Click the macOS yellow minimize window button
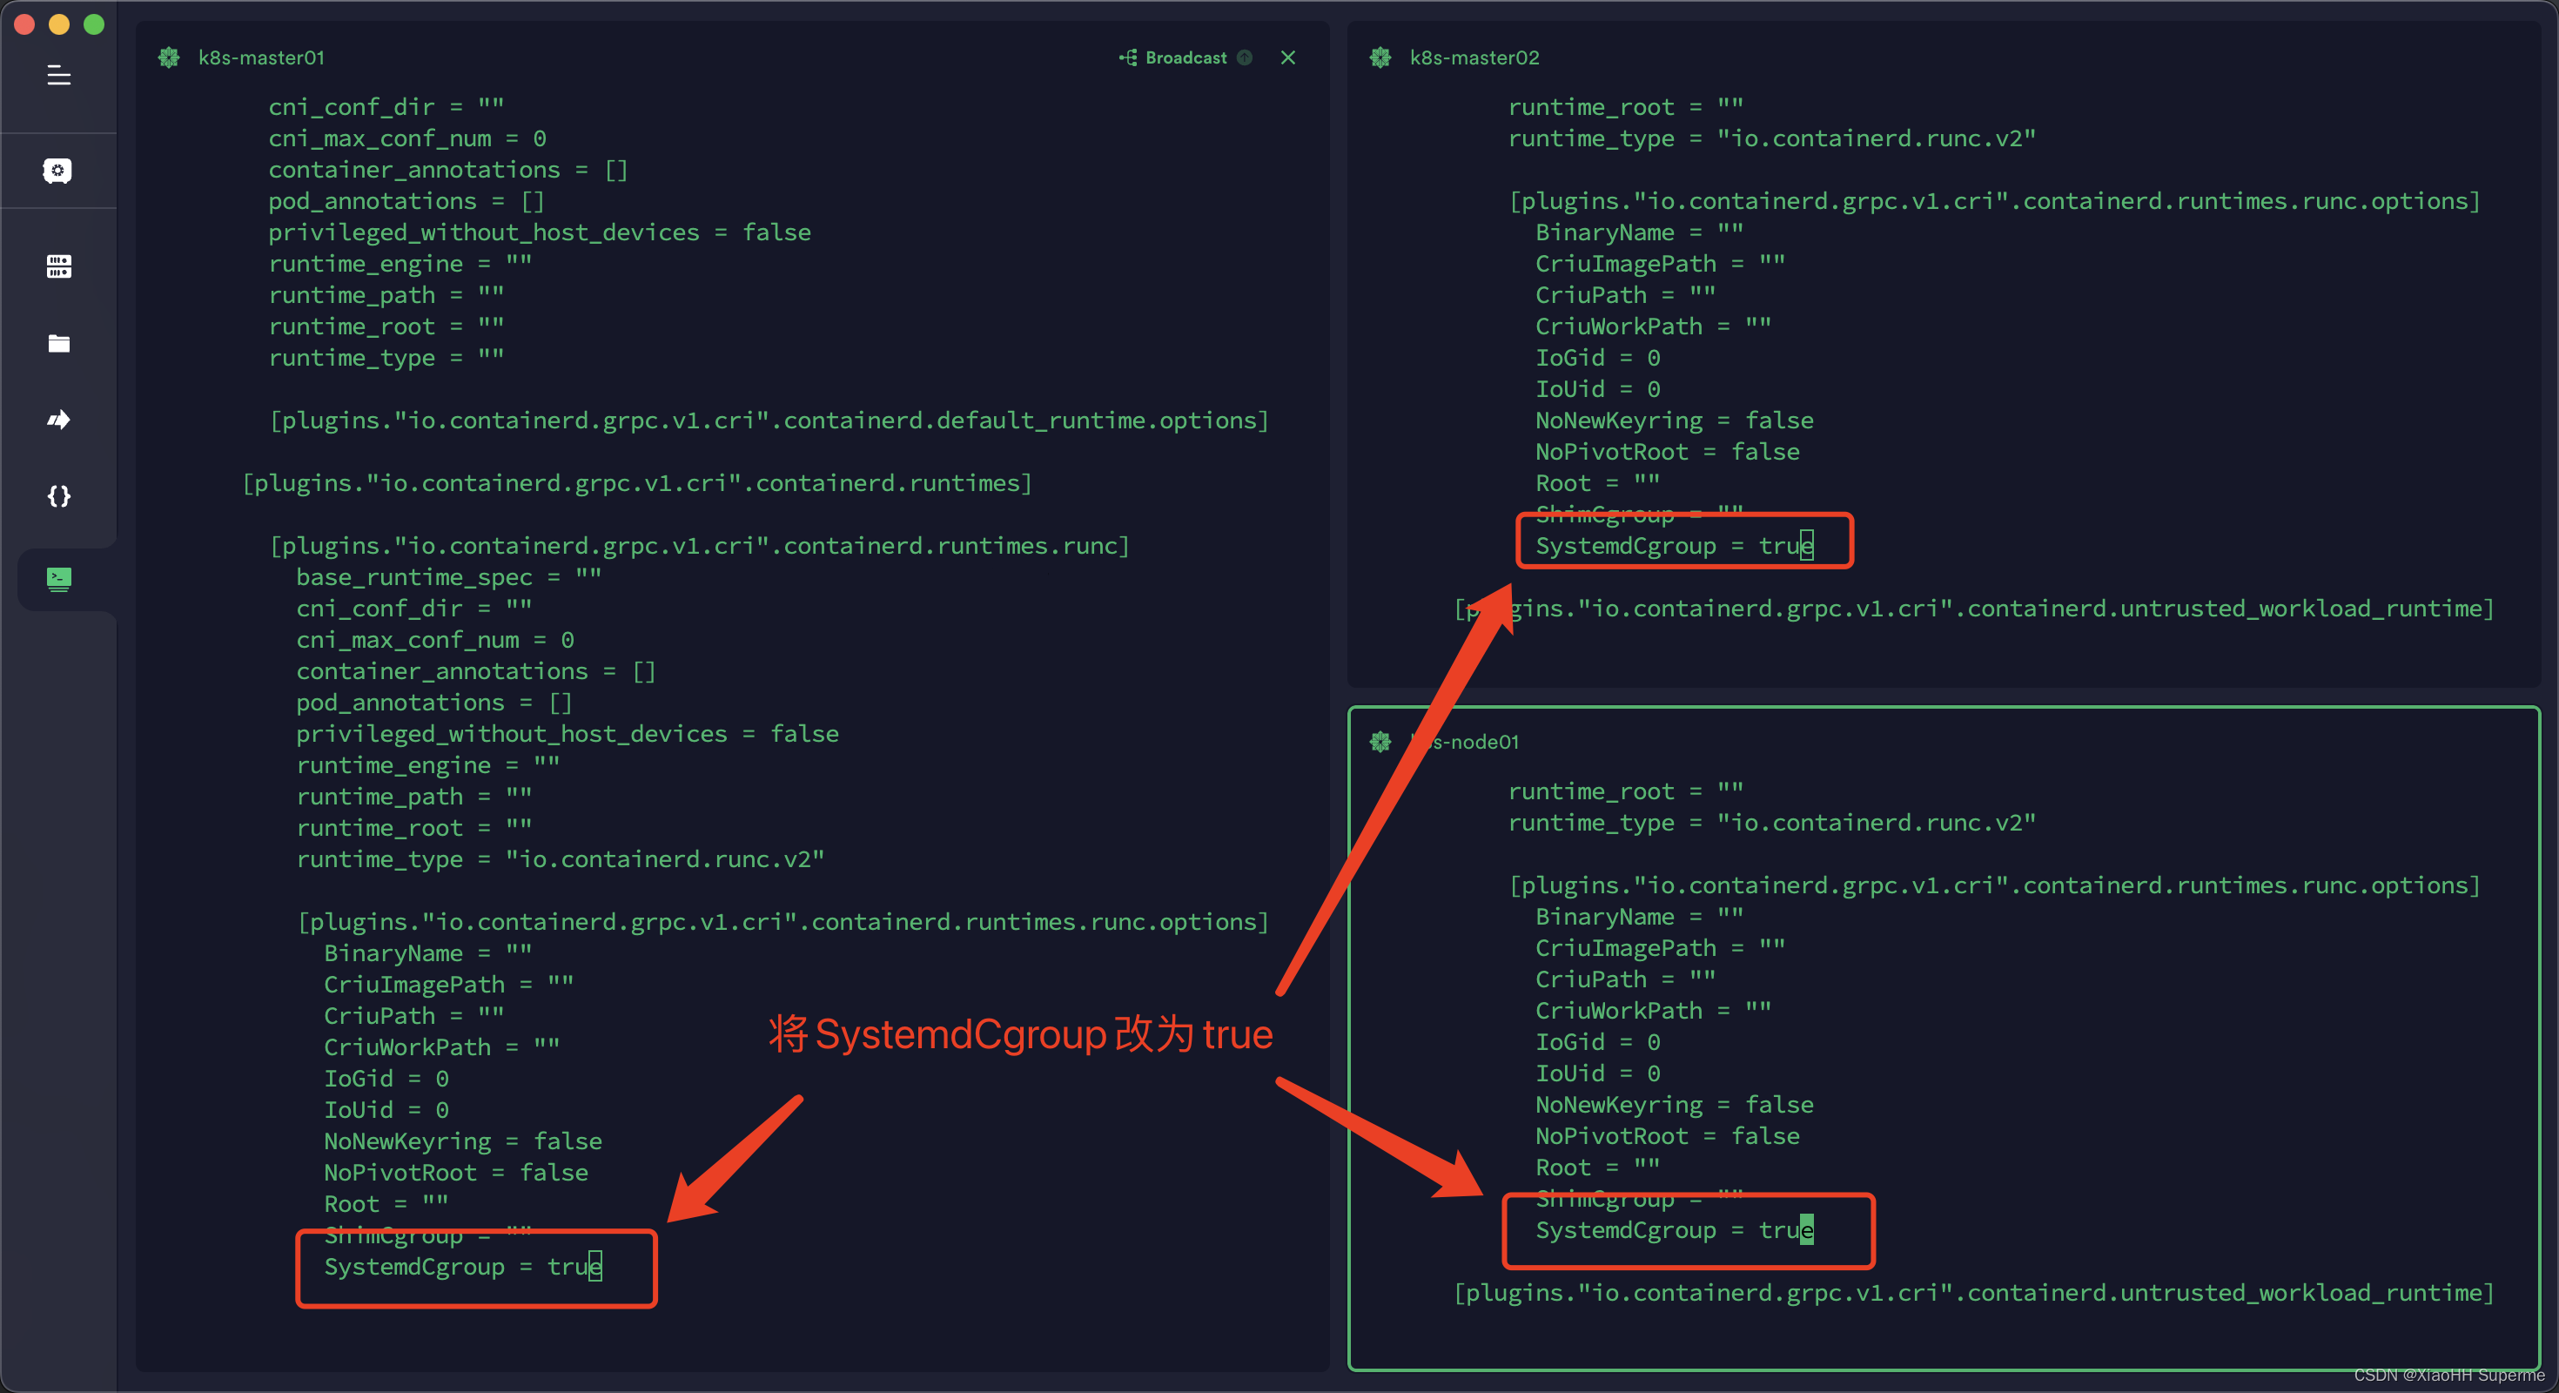This screenshot has height=1393, width=2559. click(59, 24)
